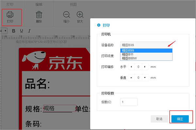Click the Delete (删除) trash icon
196x130 pixels.
coord(39,15)
